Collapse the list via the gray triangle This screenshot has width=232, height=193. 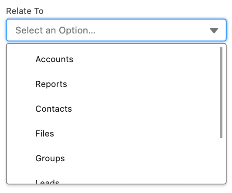(214, 31)
